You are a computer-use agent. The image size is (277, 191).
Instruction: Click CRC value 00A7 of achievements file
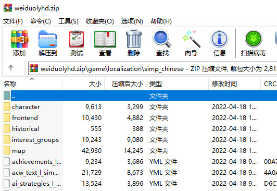pyautogui.click(x=270, y=162)
